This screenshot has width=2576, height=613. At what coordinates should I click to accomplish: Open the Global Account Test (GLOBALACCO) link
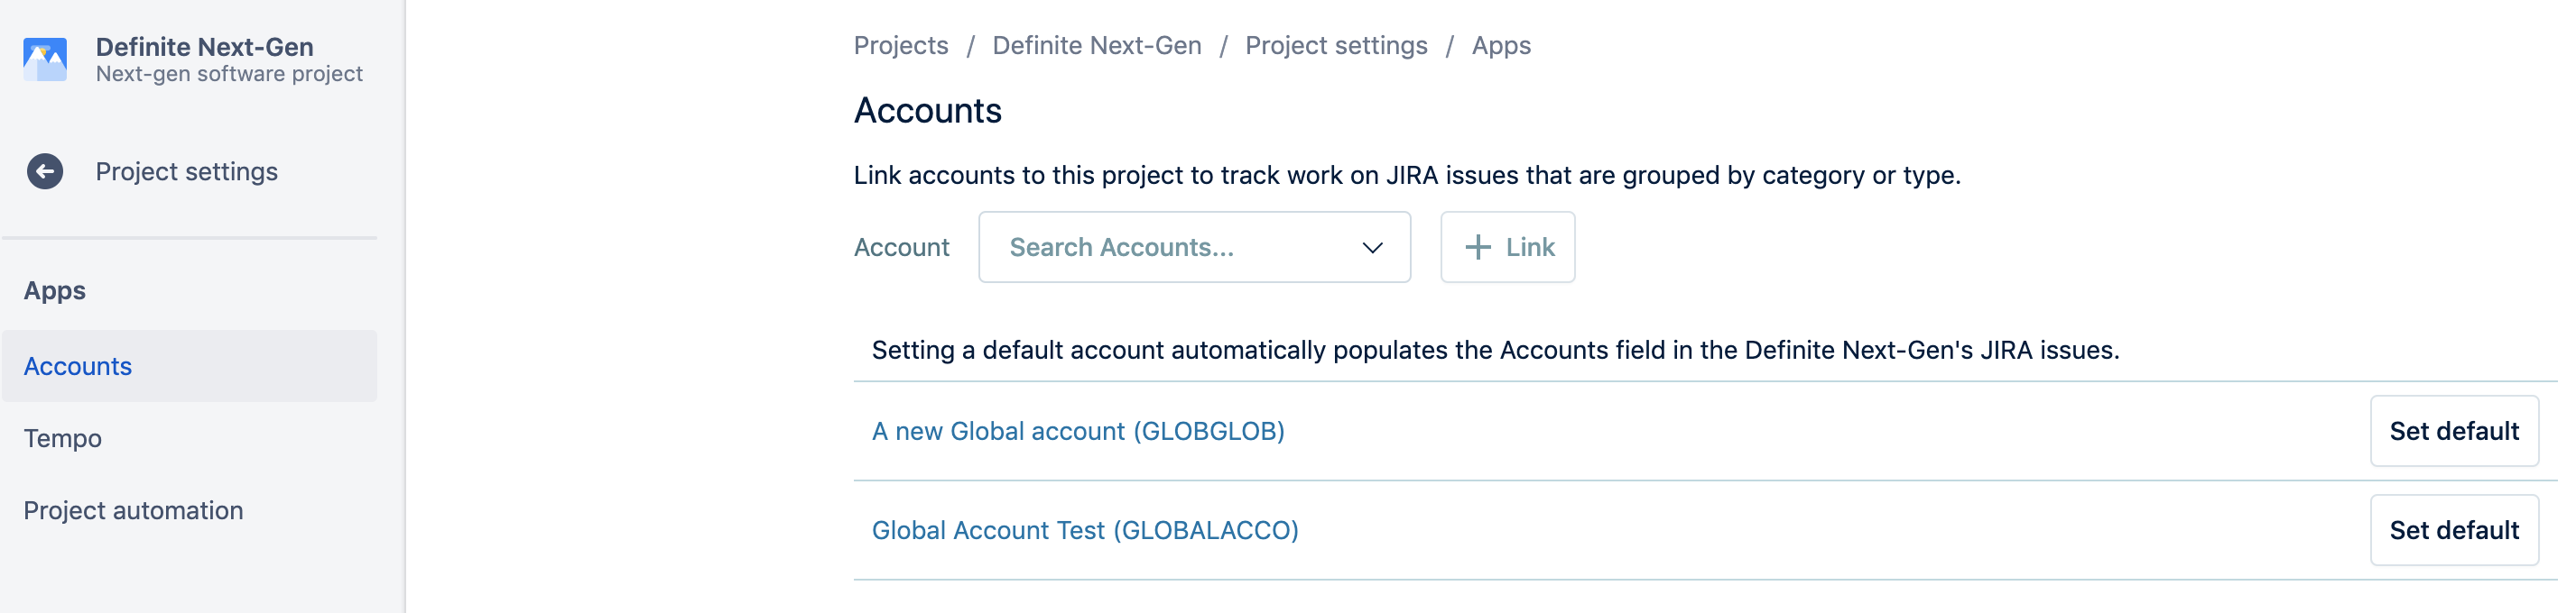(1084, 530)
